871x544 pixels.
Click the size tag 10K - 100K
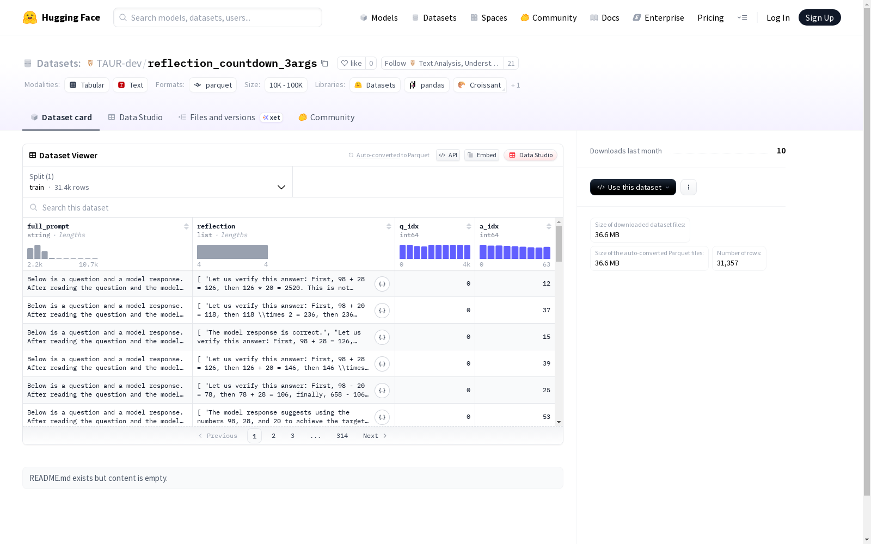click(286, 85)
